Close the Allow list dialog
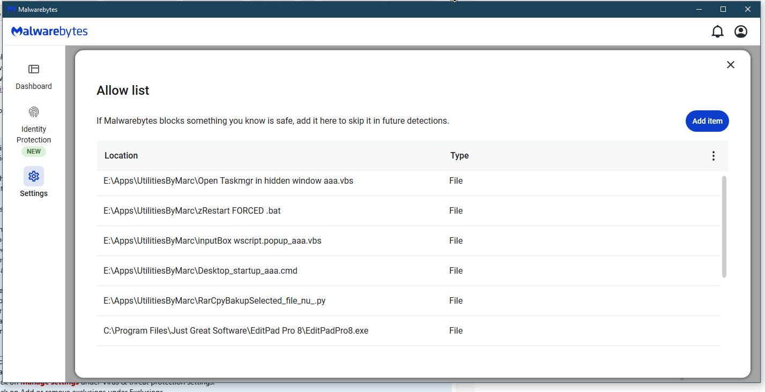The height and width of the screenshot is (392, 765). [730, 64]
